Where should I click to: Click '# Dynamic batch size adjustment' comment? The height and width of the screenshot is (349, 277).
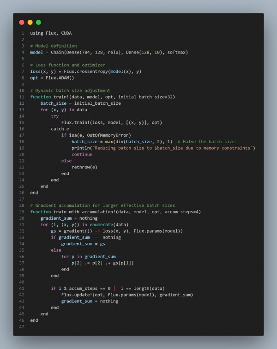click(x=70, y=90)
